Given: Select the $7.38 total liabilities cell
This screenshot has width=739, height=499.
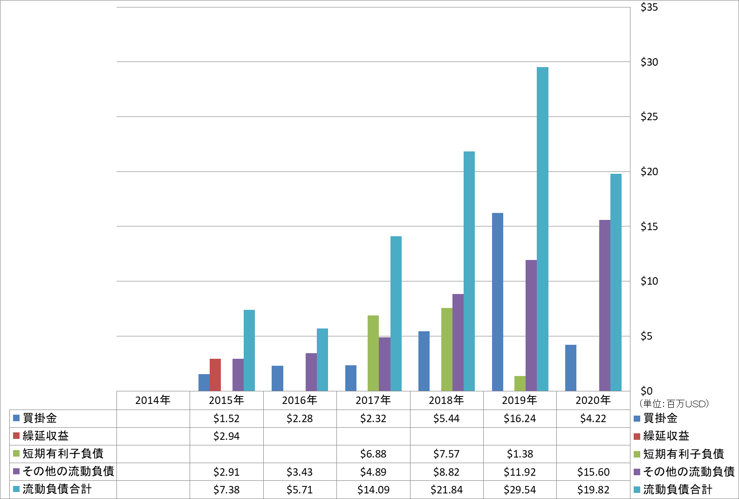Looking at the screenshot, I should [226, 490].
